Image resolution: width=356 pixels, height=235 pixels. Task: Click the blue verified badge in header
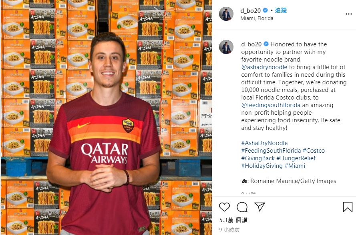coord(265,10)
